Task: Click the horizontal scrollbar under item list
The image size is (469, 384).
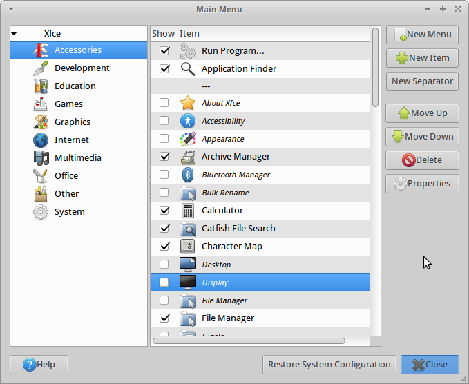Action: [x=249, y=341]
